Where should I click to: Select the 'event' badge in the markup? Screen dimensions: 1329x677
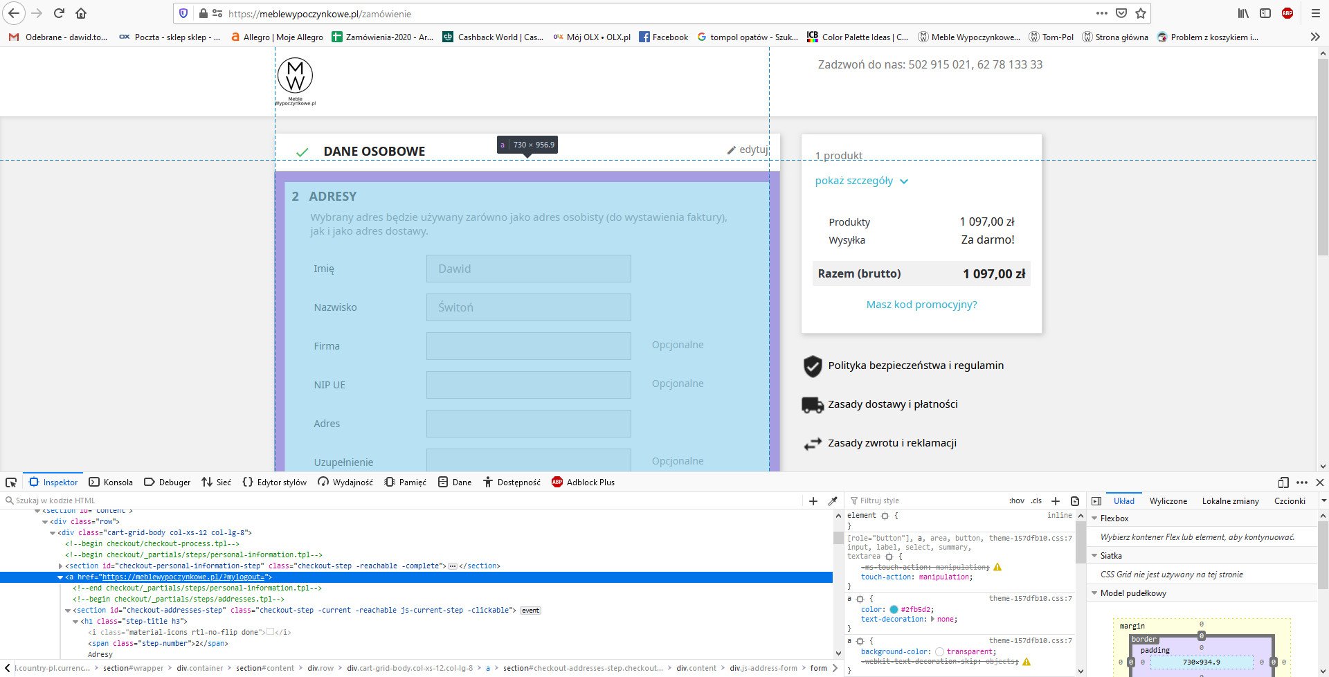point(531,611)
